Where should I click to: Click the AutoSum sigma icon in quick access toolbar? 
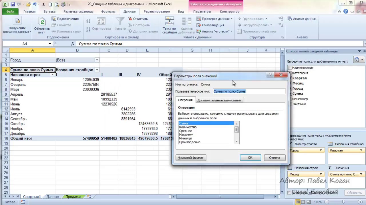click(43, 4)
